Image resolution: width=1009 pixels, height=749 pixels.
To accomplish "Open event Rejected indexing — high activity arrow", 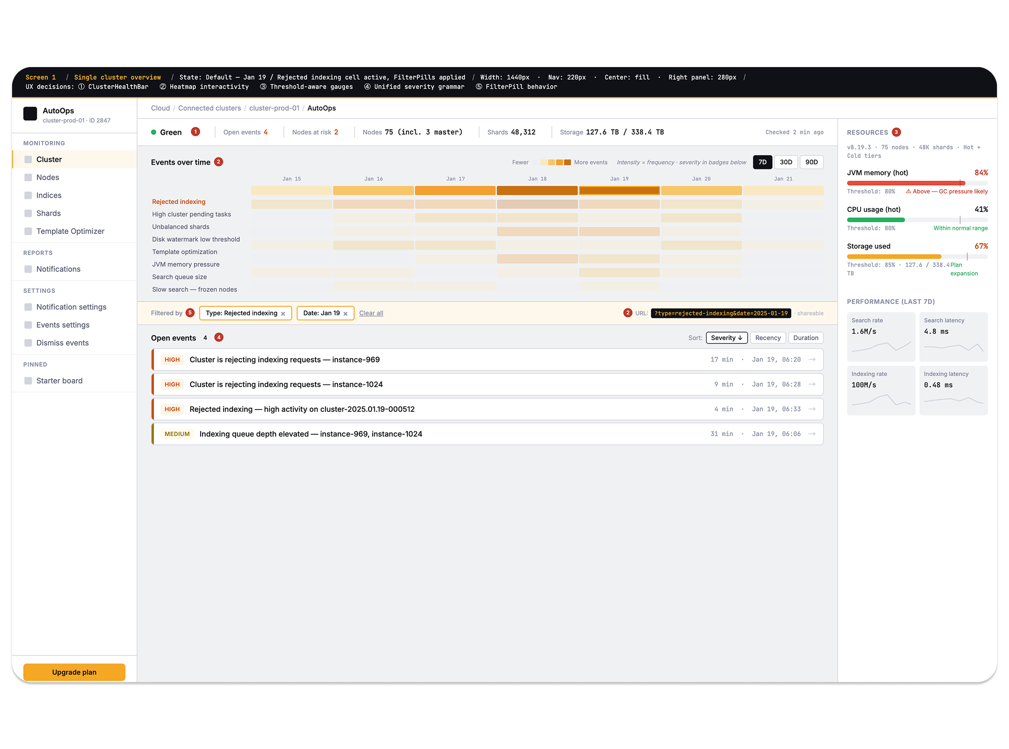I will pyautogui.click(x=812, y=409).
